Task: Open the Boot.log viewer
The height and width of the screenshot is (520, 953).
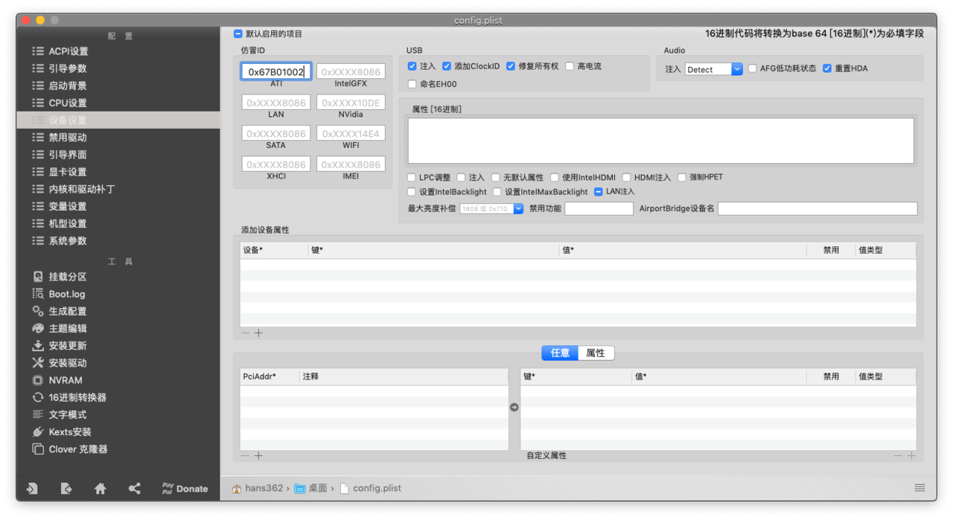Action: coord(59,294)
